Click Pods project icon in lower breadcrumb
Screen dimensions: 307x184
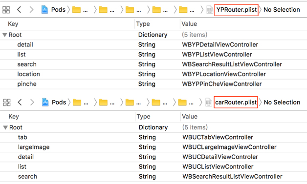point(45,102)
